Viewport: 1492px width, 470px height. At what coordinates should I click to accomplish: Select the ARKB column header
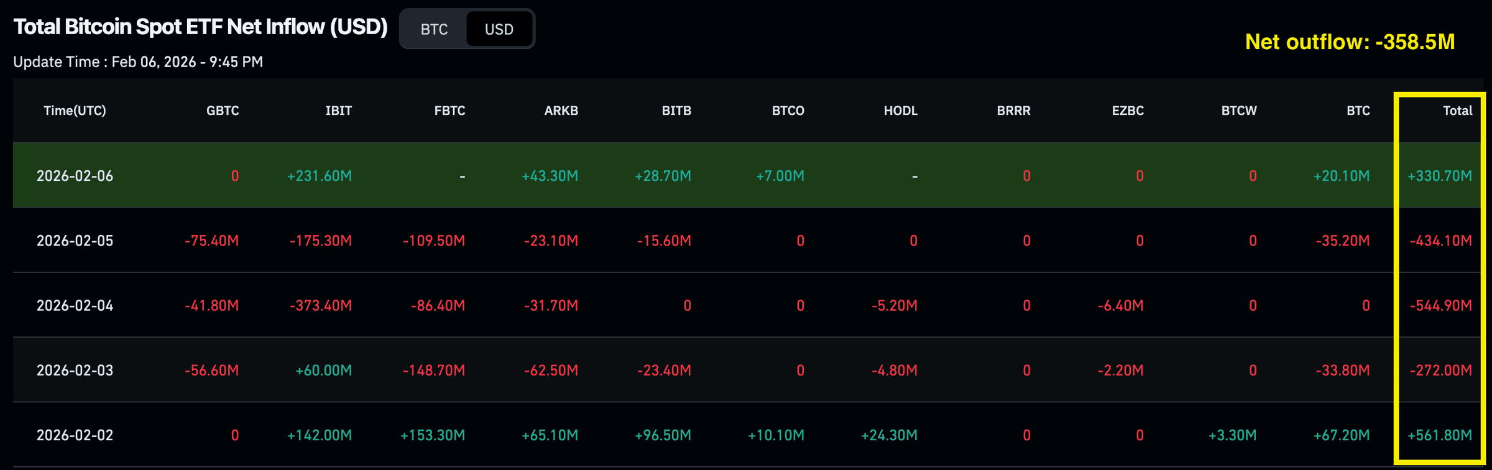tap(561, 111)
